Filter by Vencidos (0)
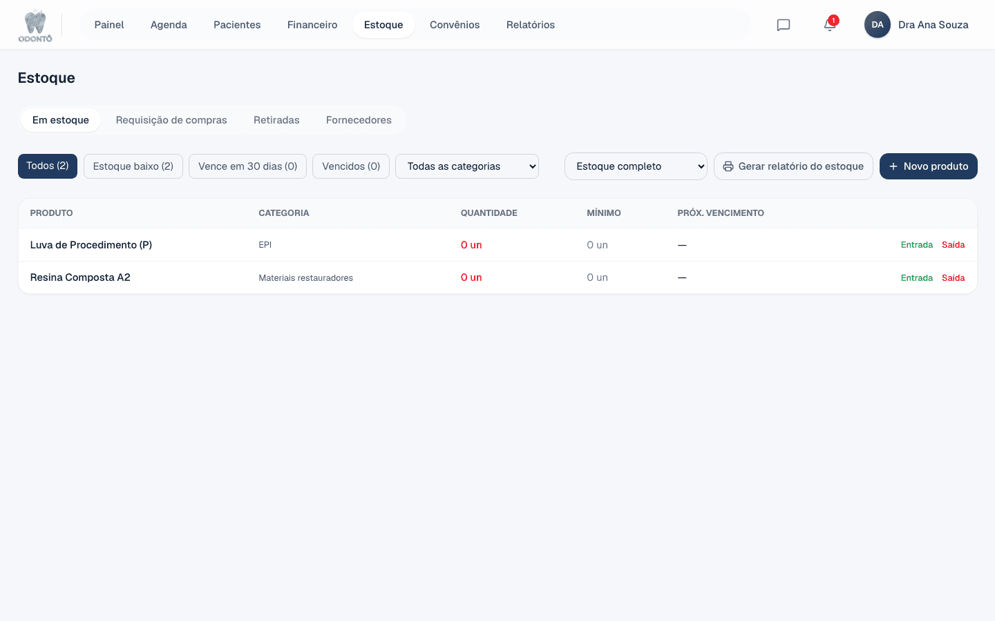The width and height of the screenshot is (995, 621). click(x=351, y=166)
